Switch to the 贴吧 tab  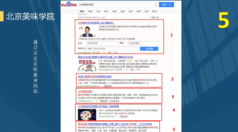coord(139,11)
